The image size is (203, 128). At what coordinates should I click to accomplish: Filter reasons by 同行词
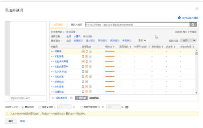click(x=101, y=41)
